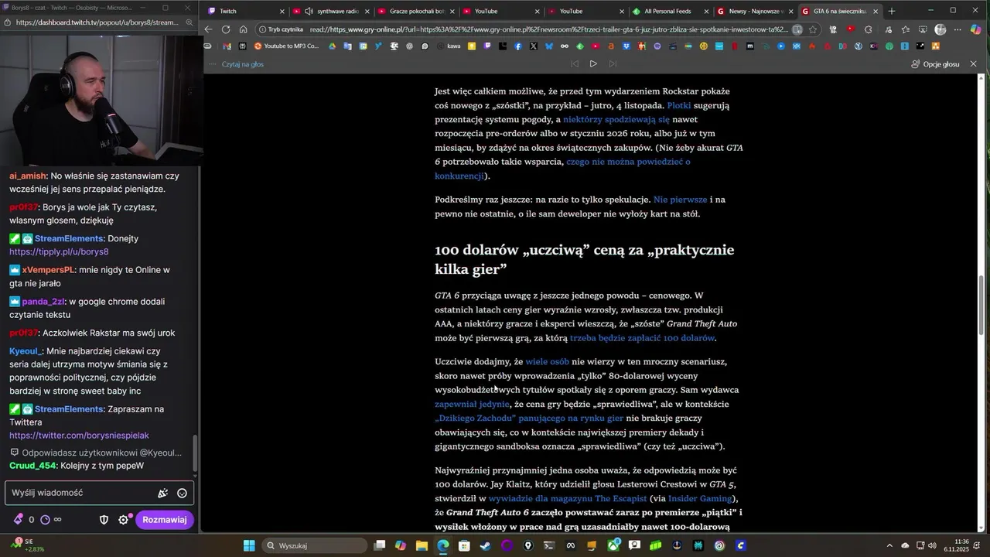Click the Twitch chat scrollbar
Viewport: 990px width, 557px height.
coord(195,455)
